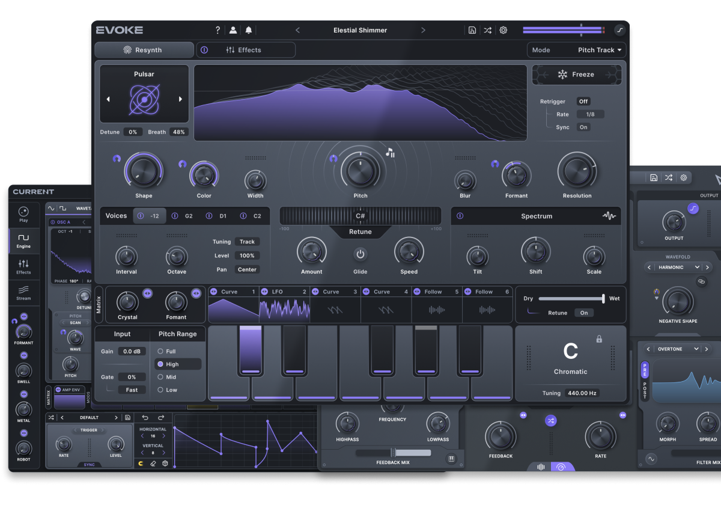Screen dimensions: 721x505
Task: Save preset with the floppy disk icon
Action: point(472,30)
